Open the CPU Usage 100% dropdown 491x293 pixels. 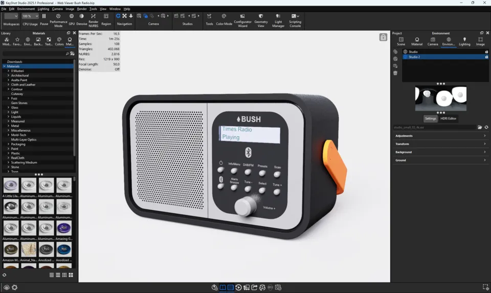pos(30,16)
